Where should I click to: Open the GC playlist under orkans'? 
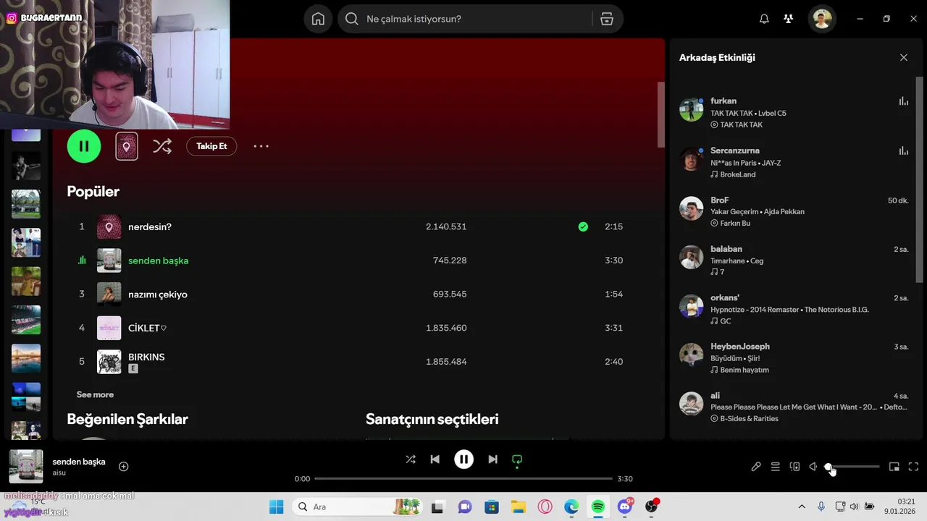click(725, 321)
